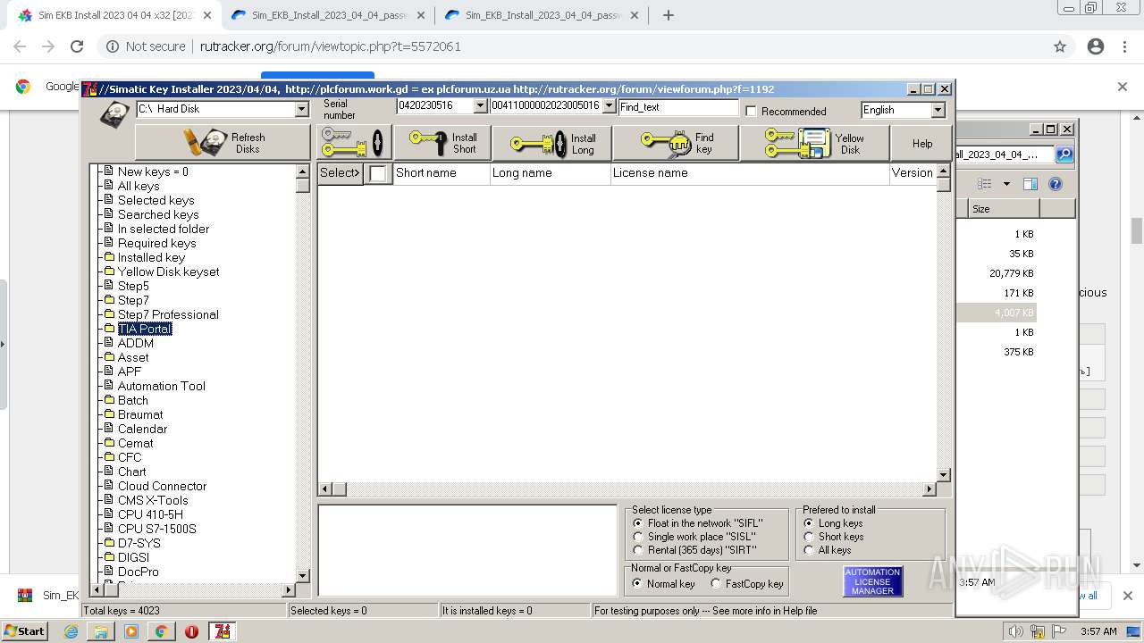This screenshot has height=643, width=1144.
Task: Enable the Recommended checkbox
Action: point(751,111)
